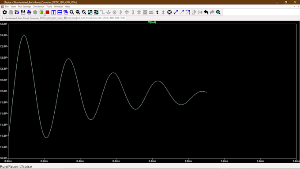Restore the inner document window
Screen dimensions: 300x169
[x=294, y=7]
